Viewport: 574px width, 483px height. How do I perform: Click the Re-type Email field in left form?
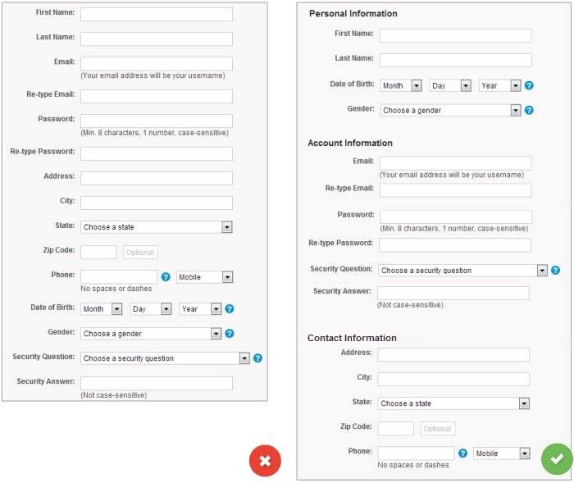(157, 96)
